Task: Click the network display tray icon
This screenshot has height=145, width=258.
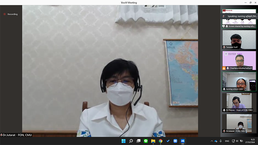Action: tap(233, 141)
